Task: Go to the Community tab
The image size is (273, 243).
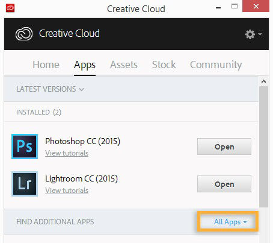Action: 216,65
